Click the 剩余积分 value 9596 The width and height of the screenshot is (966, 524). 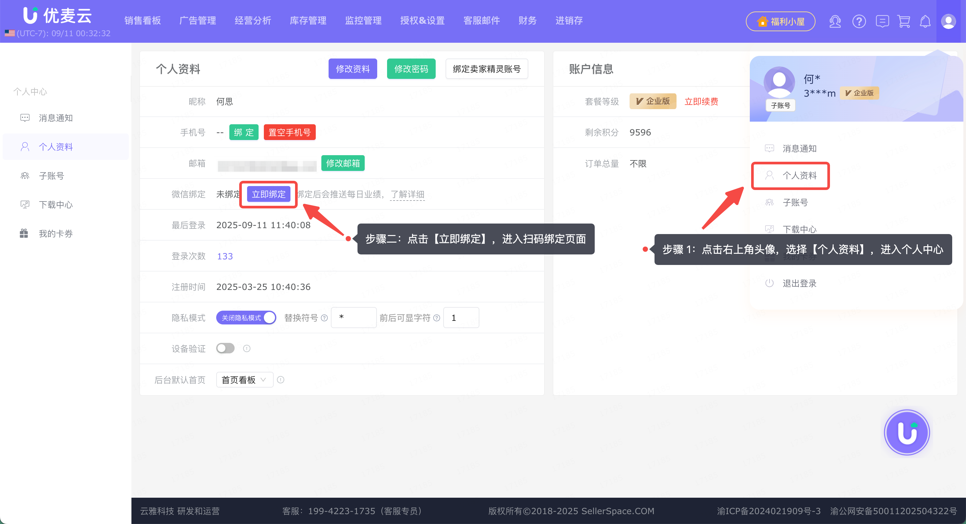pyautogui.click(x=640, y=132)
